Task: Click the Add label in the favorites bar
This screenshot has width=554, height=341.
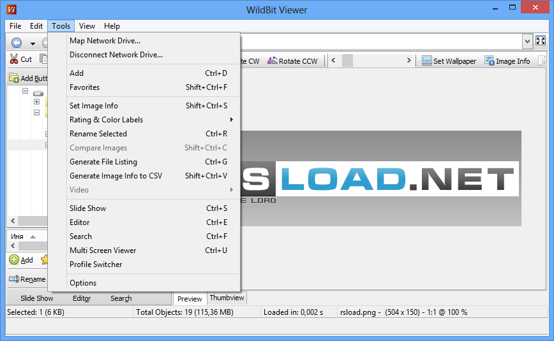Action: (x=27, y=260)
